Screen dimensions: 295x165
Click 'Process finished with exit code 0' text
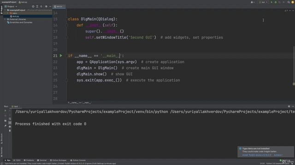pyautogui.click(x=51, y=124)
